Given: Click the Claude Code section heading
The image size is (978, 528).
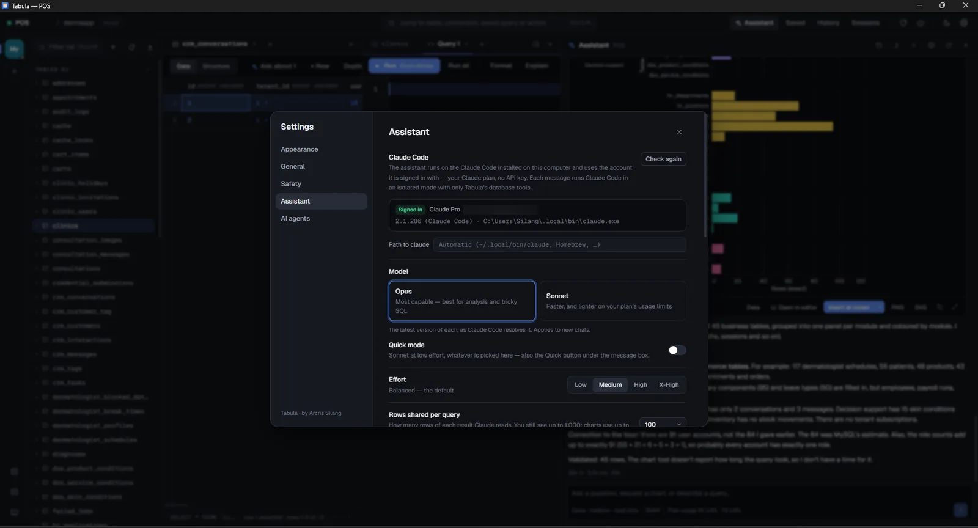Looking at the screenshot, I should coord(408,157).
